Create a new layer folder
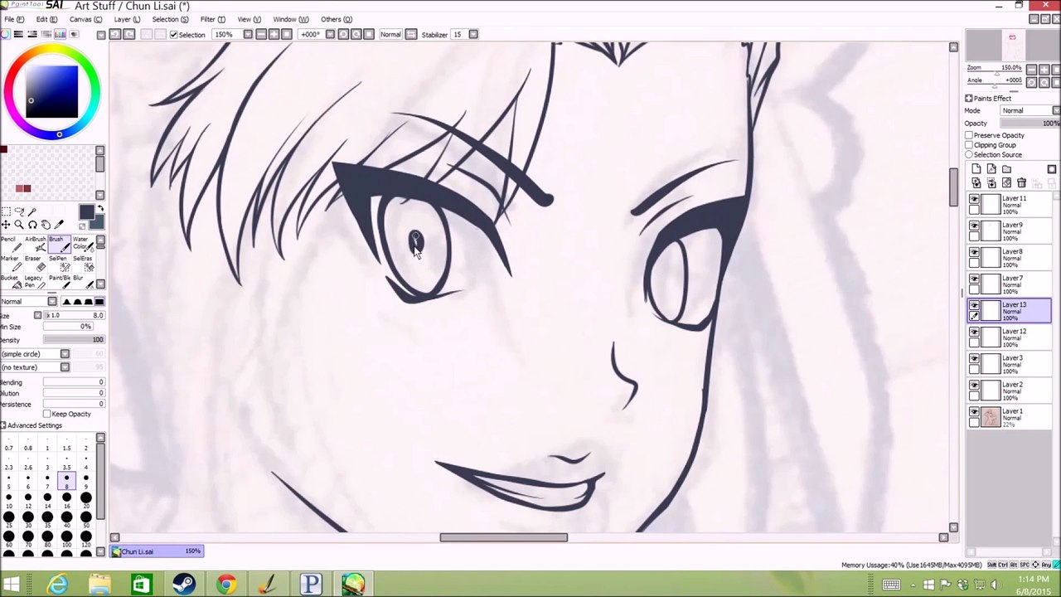The image size is (1061, 597). (1006, 169)
